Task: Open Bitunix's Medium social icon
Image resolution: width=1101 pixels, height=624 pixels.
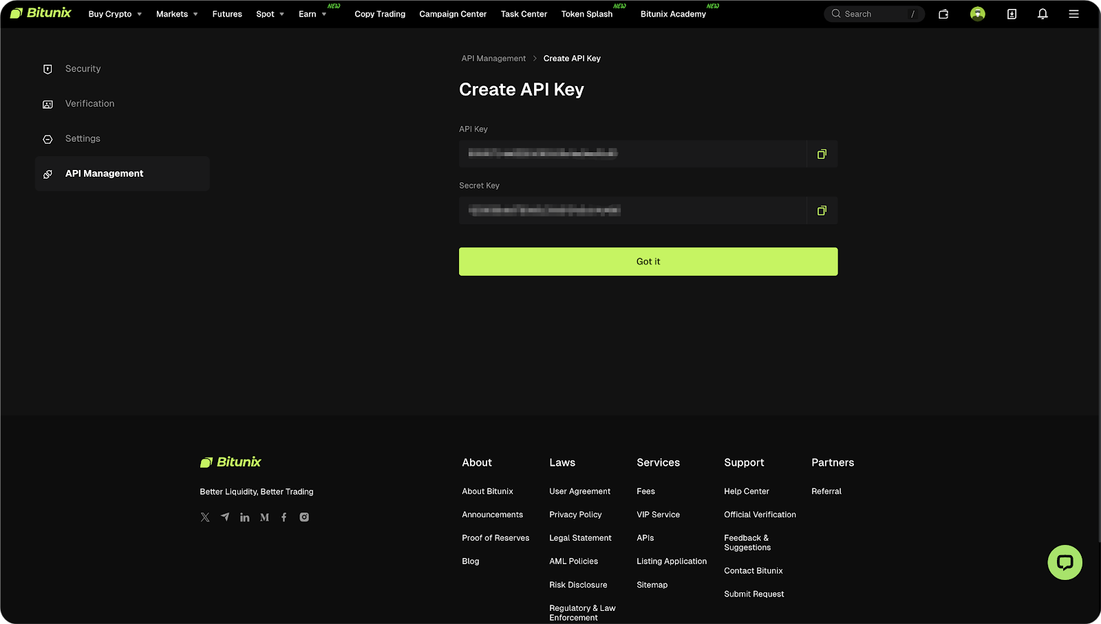Action: pos(264,517)
